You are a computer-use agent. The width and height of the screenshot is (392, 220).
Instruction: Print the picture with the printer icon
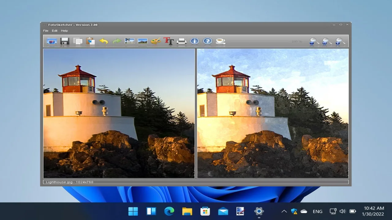[182, 41]
